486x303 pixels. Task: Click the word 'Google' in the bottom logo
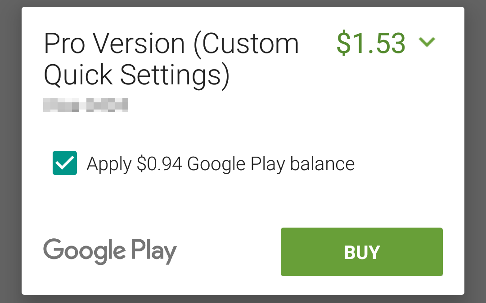coord(84,250)
